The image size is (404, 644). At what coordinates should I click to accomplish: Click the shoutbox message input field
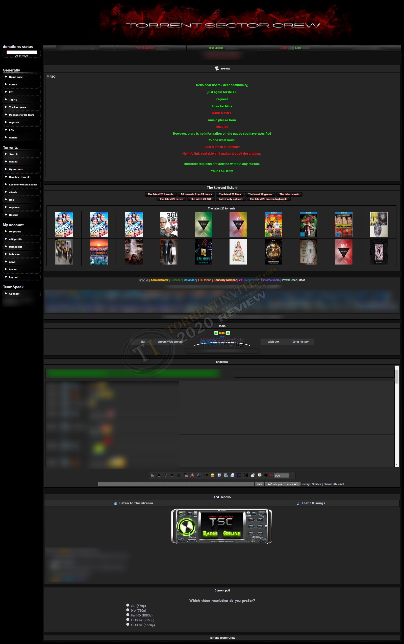[176, 484]
